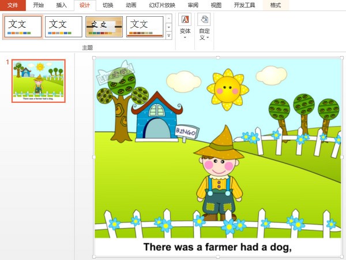Switch to the 视图 tab
This screenshot has width=346, height=260.
tap(216, 5)
